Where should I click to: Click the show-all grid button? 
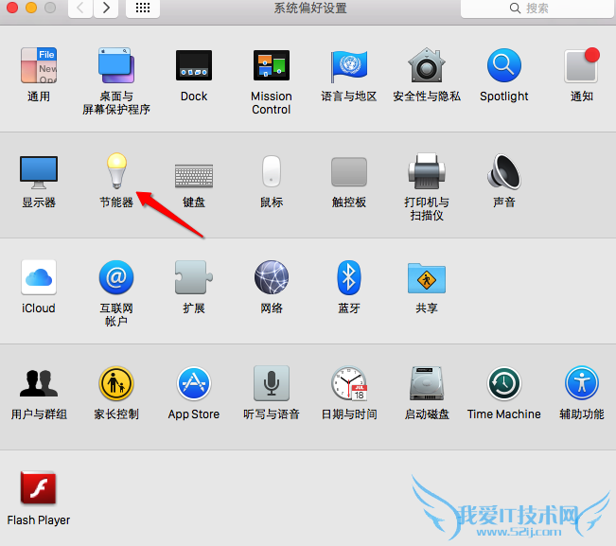click(143, 8)
